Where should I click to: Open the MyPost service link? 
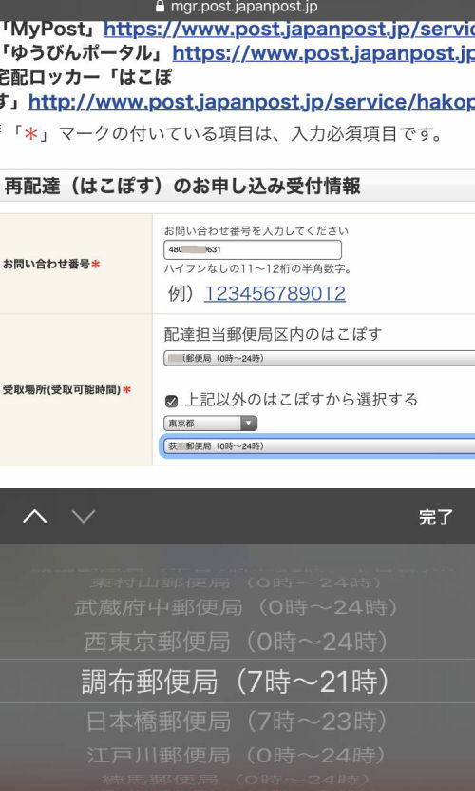coord(289,30)
